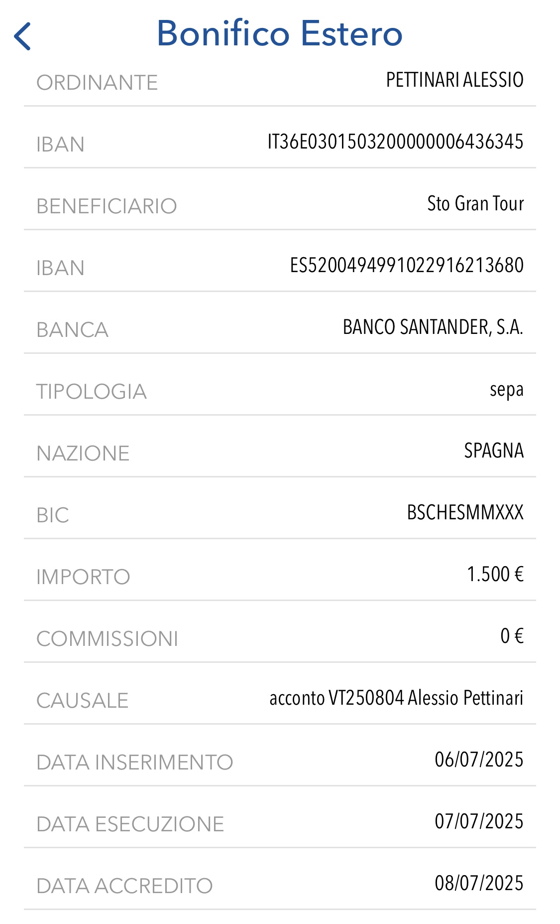The image size is (560, 924).
Task: Select the BANCO SANTANDER, S.A. bank value
Action: 433,327
